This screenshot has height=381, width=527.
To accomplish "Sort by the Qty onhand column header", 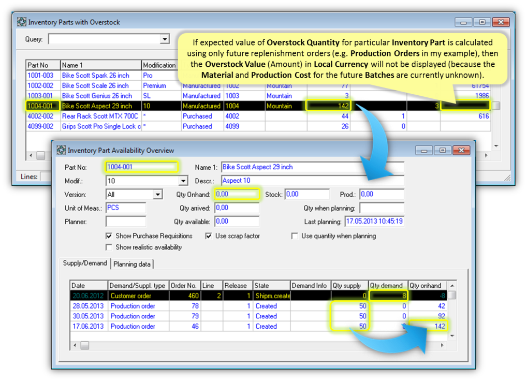I will [x=428, y=286].
